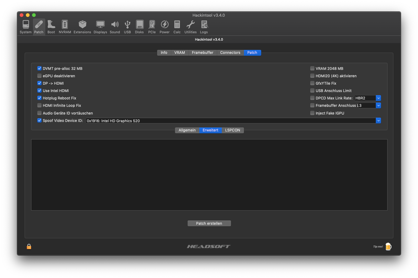The width and height of the screenshot is (418, 278).
Task: Open the PCIe section
Action: pyautogui.click(x=152, y=27)
